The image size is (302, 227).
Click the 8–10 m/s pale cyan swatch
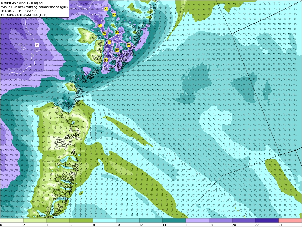(x=104, y=220)
